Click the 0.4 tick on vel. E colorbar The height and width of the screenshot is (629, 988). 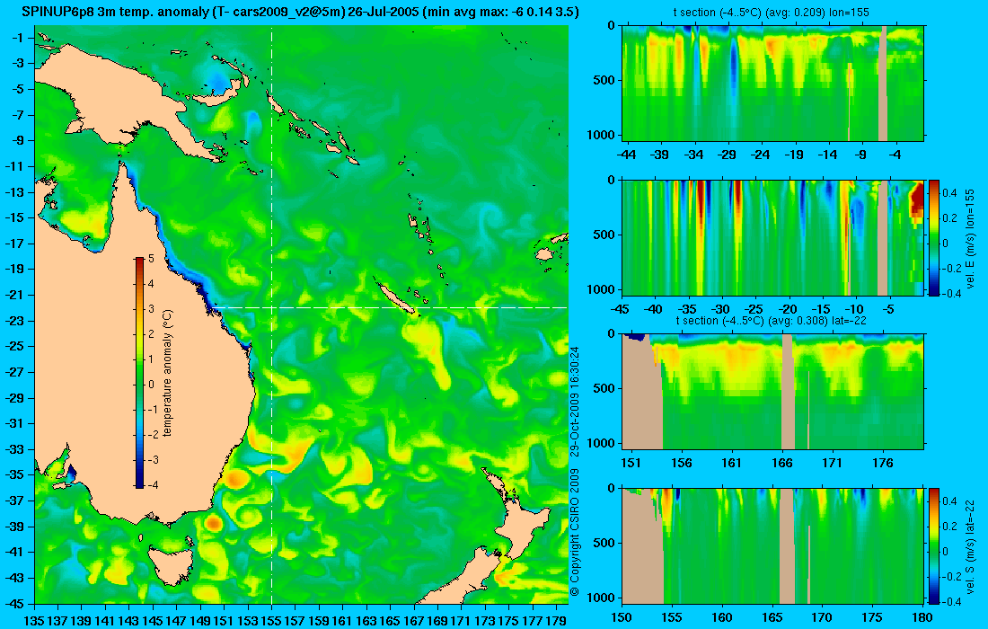(x=949, y=192)
